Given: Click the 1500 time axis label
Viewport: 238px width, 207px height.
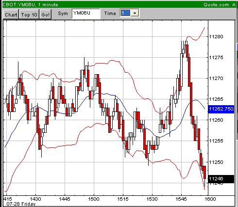Looking at the screenshot, I should (94, 199).
